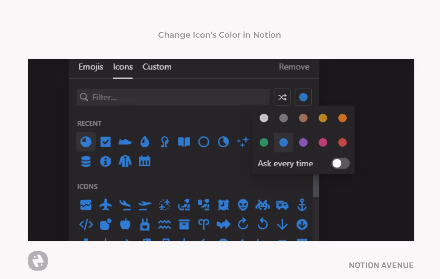
Task: Pick the pixel space invader icon
Action: click(x=263, y=205)
